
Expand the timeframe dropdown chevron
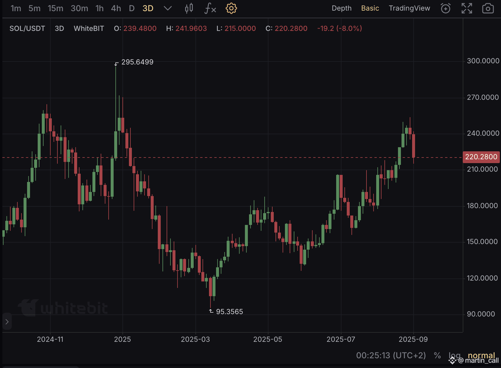[x=167, y=8]
